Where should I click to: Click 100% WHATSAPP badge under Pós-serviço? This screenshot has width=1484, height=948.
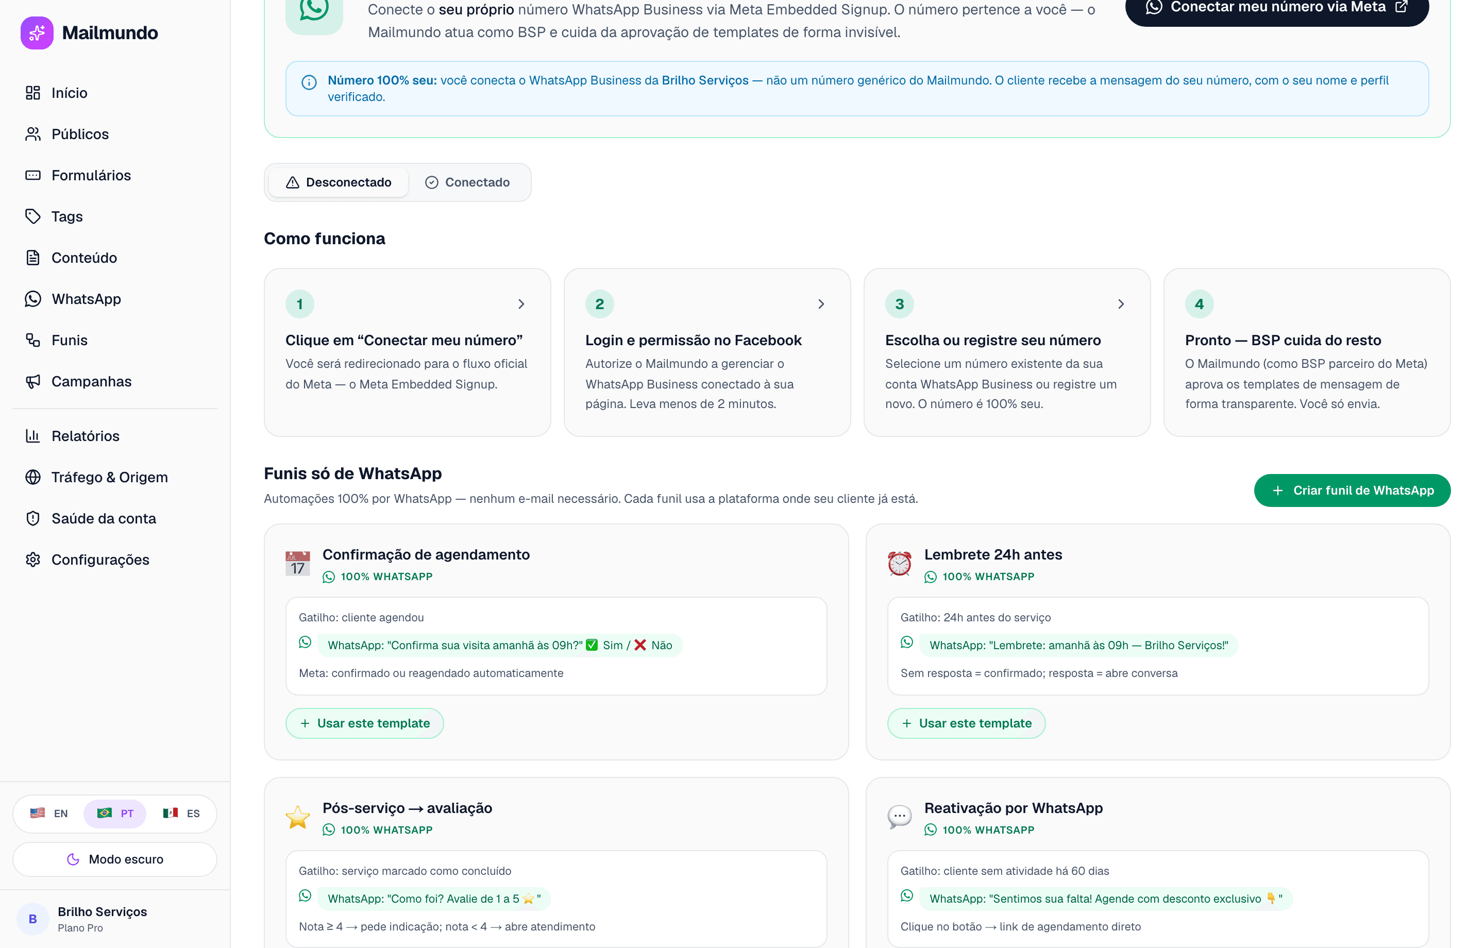tap(378, 830)
